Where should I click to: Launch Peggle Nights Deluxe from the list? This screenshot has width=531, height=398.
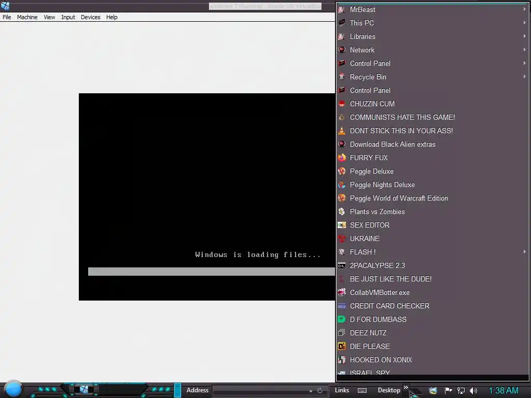tap(432, 185)
